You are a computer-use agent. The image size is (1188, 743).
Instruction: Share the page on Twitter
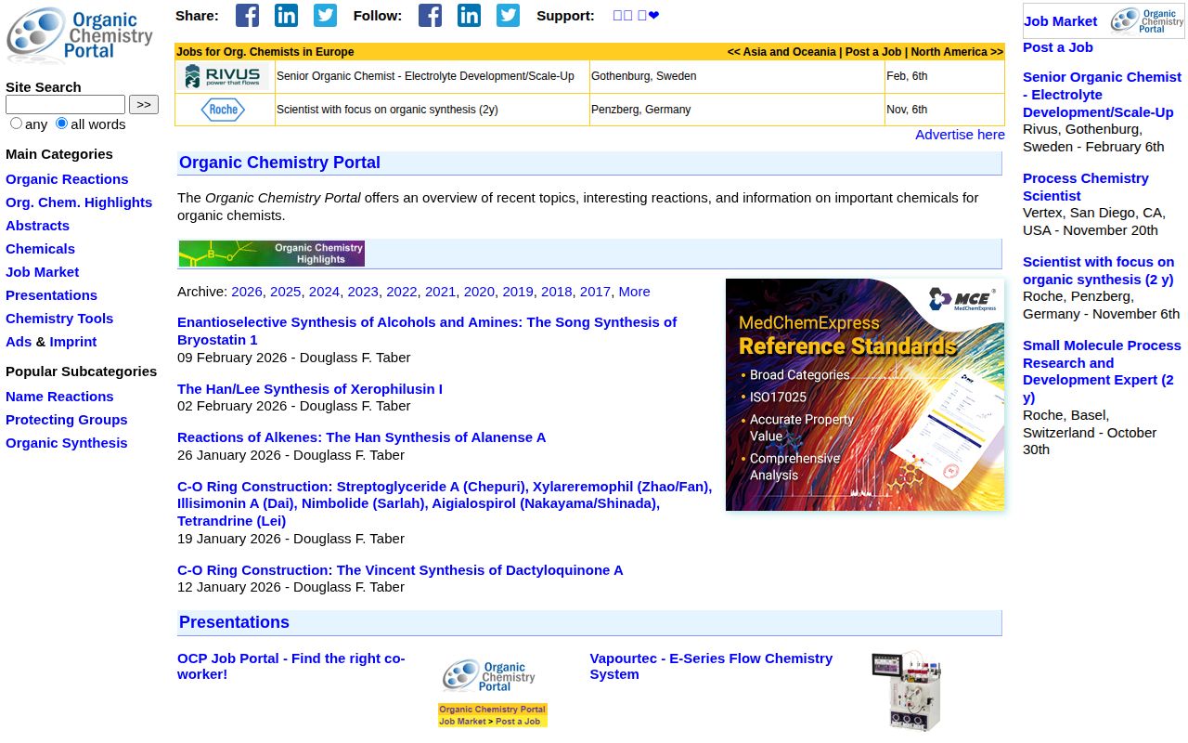click(325, 15)
